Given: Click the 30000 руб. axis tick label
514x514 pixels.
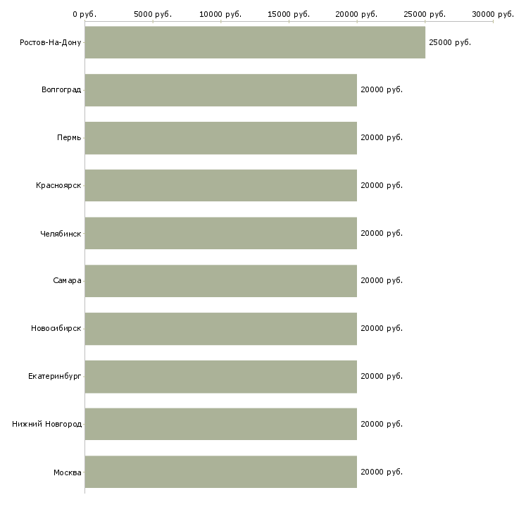Looking at the screenshot, I should tap(492, 14).
